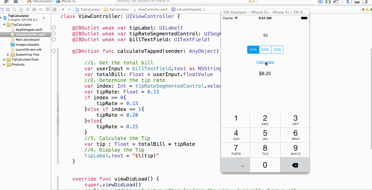Click connection circle beside calculateTapped action

[x=54, y=51]
